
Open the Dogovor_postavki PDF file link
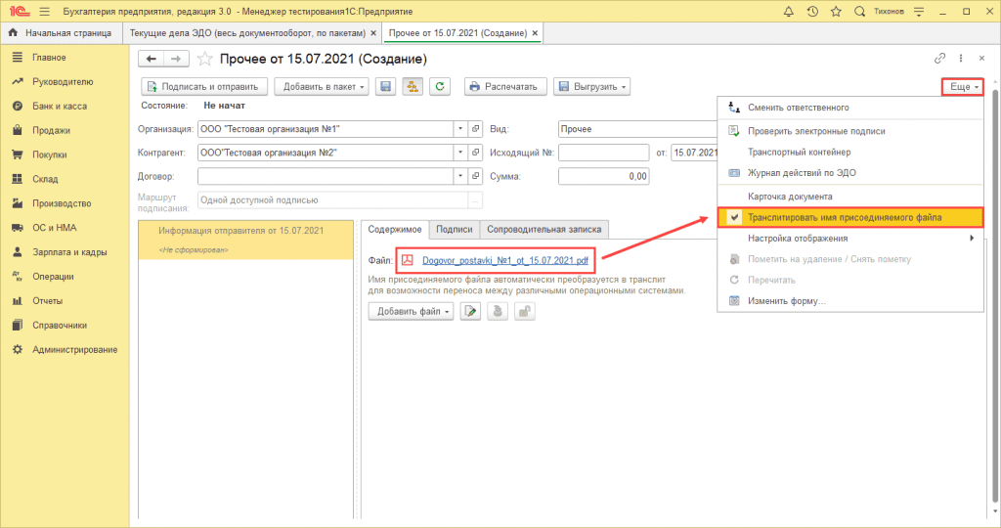[x=504, y=261]
